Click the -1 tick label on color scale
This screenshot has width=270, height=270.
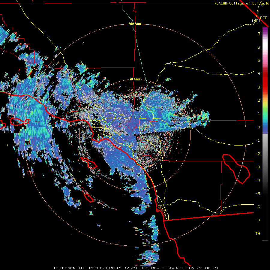pyautogui.click(x=258, y=140)
